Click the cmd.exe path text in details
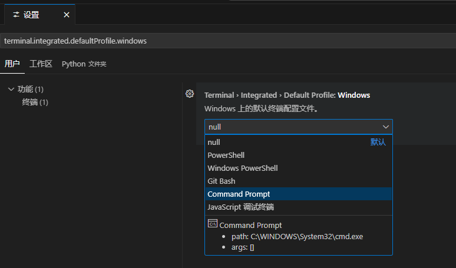 point(297,237)
